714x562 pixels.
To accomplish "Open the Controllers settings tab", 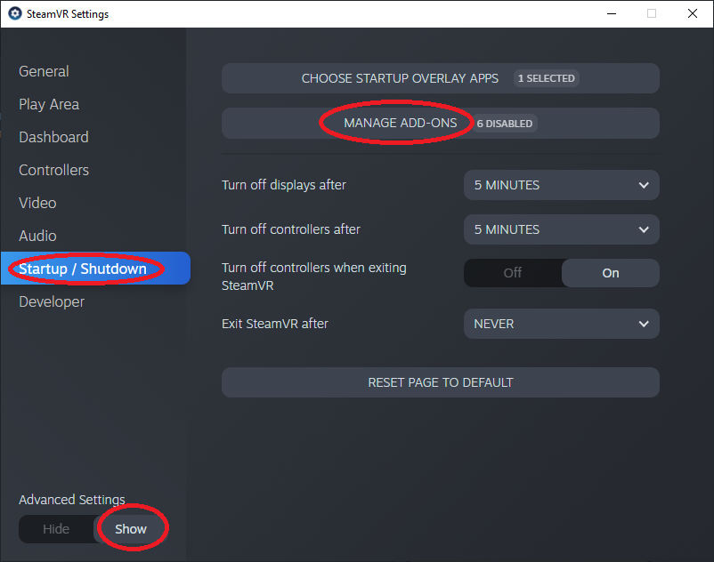I will (53, 170).
